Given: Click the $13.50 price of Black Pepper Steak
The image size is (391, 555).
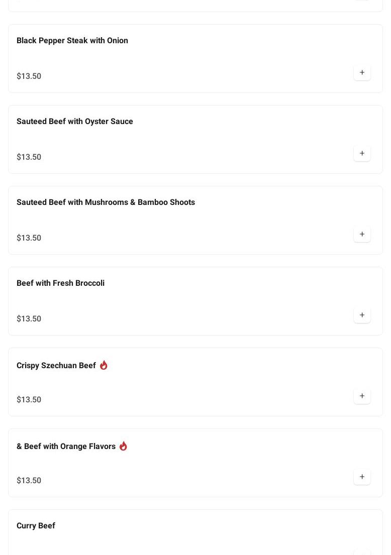Looking at the screenshot, I should (29, 76).
